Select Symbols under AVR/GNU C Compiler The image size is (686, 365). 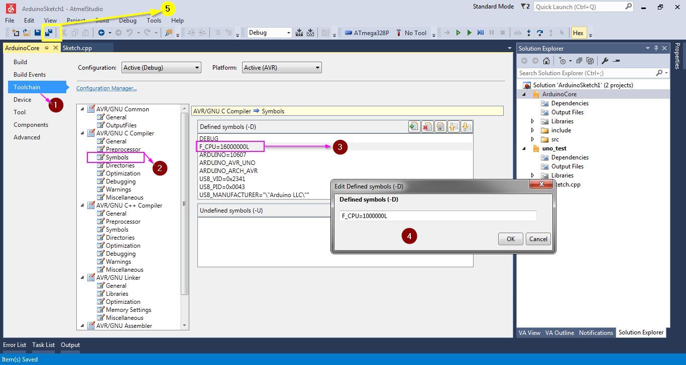click(x=117, y=157)
